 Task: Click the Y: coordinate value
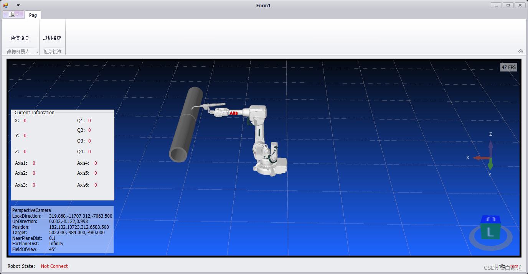click(x=25, y=136)
